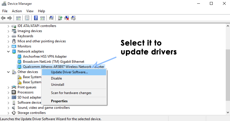Click the IDE ATA/ATAPI controllers icon

click(14, 26)
